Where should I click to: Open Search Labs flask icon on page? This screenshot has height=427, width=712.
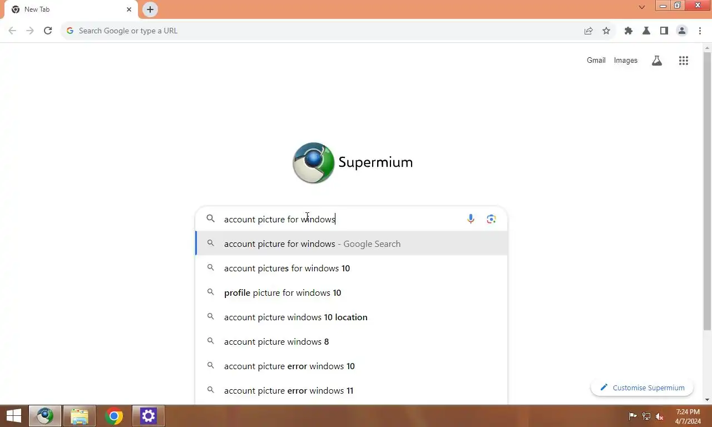pos(657,61)
